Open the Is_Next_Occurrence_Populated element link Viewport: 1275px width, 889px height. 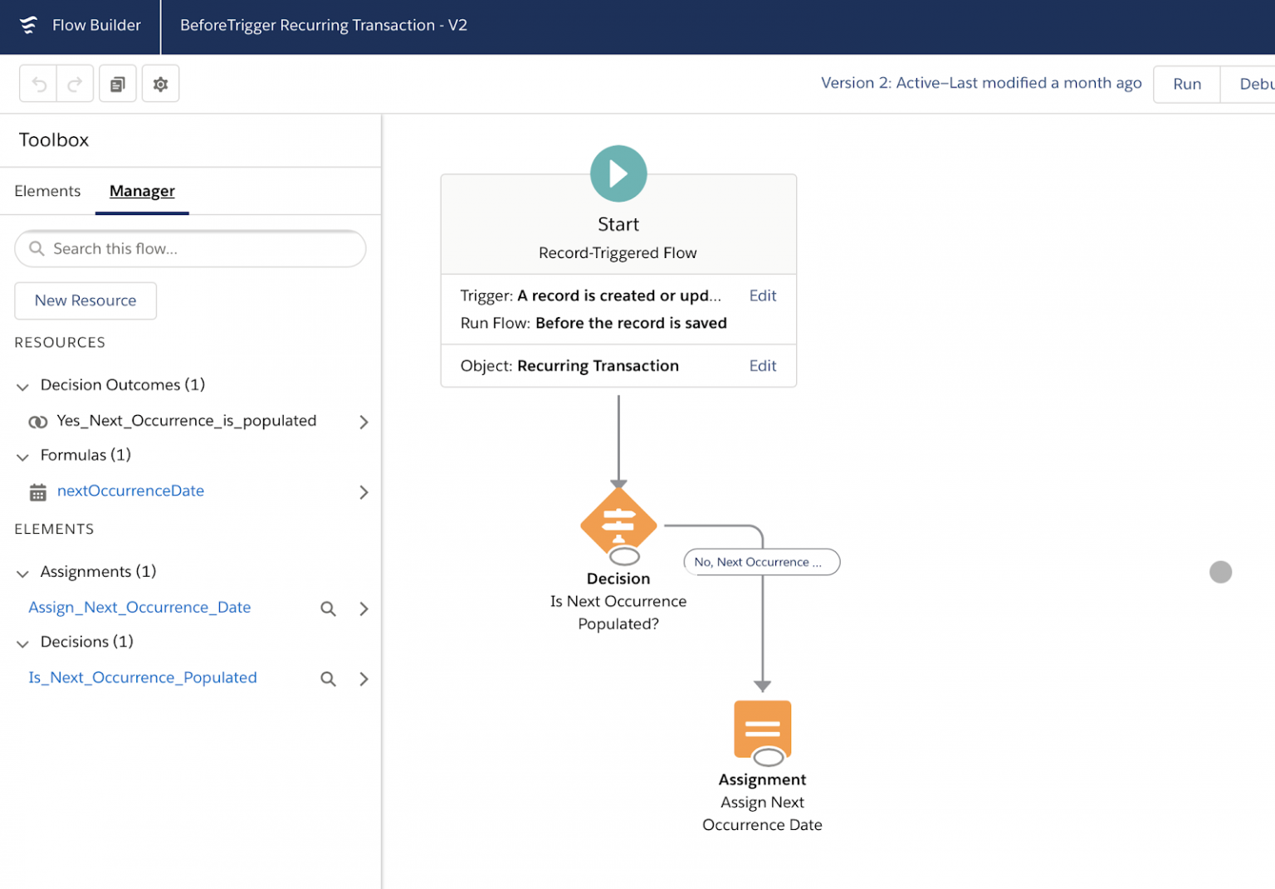(x=143, y=678)
